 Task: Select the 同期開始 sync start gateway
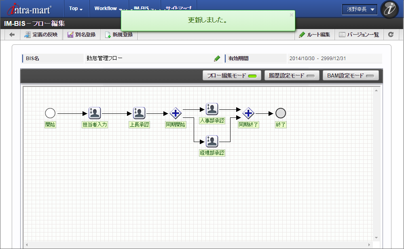click(176, 113)
